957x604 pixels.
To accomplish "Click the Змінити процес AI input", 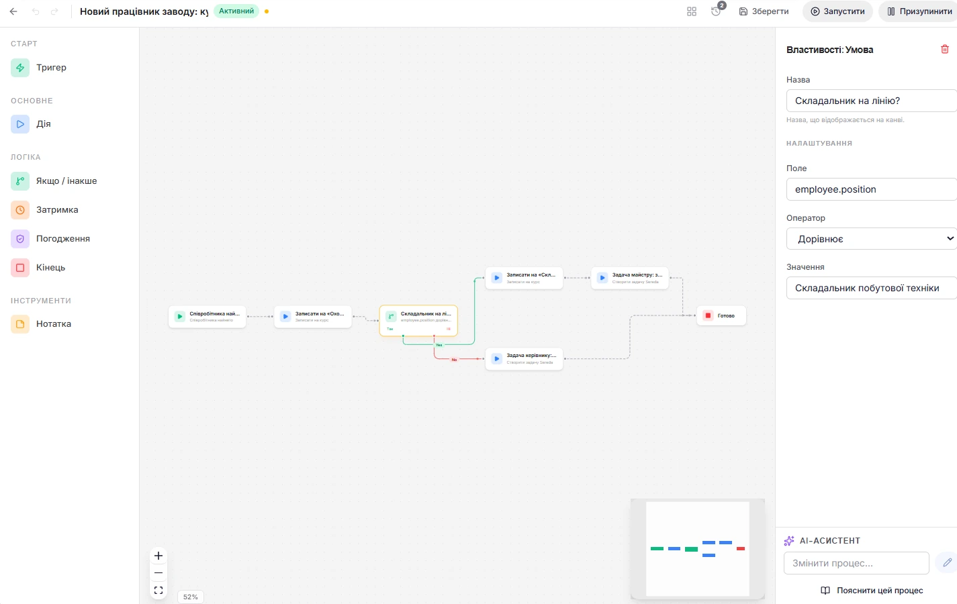I will pos(856,563).
